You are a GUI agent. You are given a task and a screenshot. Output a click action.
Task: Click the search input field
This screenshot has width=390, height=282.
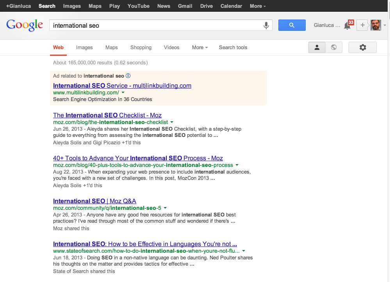click(156, 25)
